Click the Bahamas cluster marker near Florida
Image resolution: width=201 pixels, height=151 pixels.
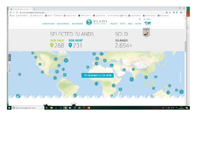(x=57, y=72)
